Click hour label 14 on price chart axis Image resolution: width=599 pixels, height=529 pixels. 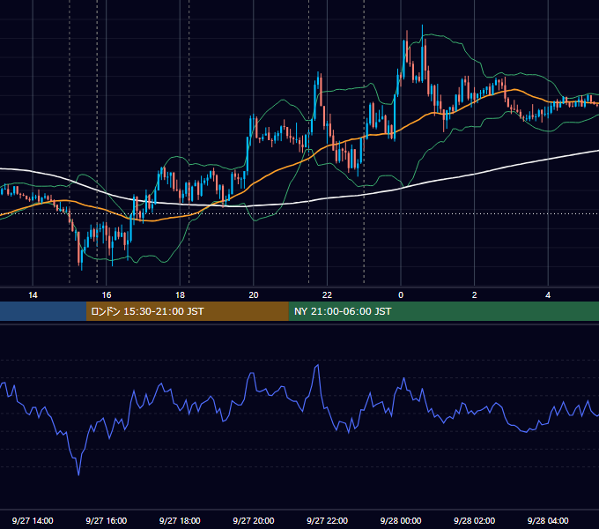(x=33, y=294)
